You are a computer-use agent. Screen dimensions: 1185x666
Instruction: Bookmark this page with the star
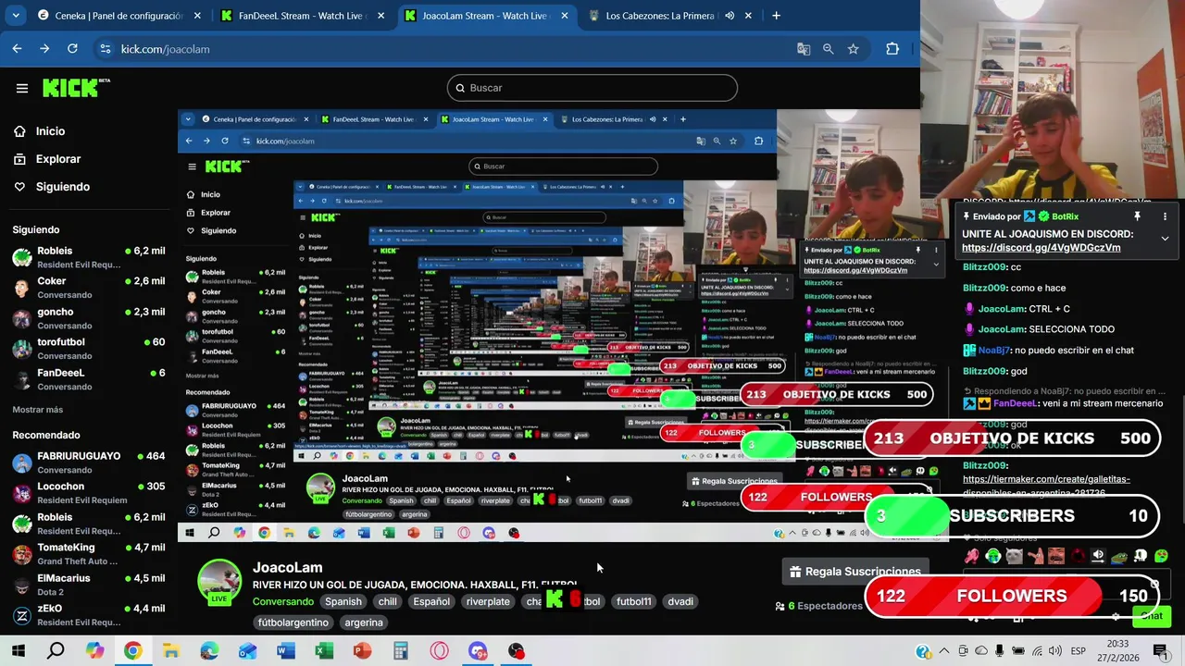pos(854,49)
